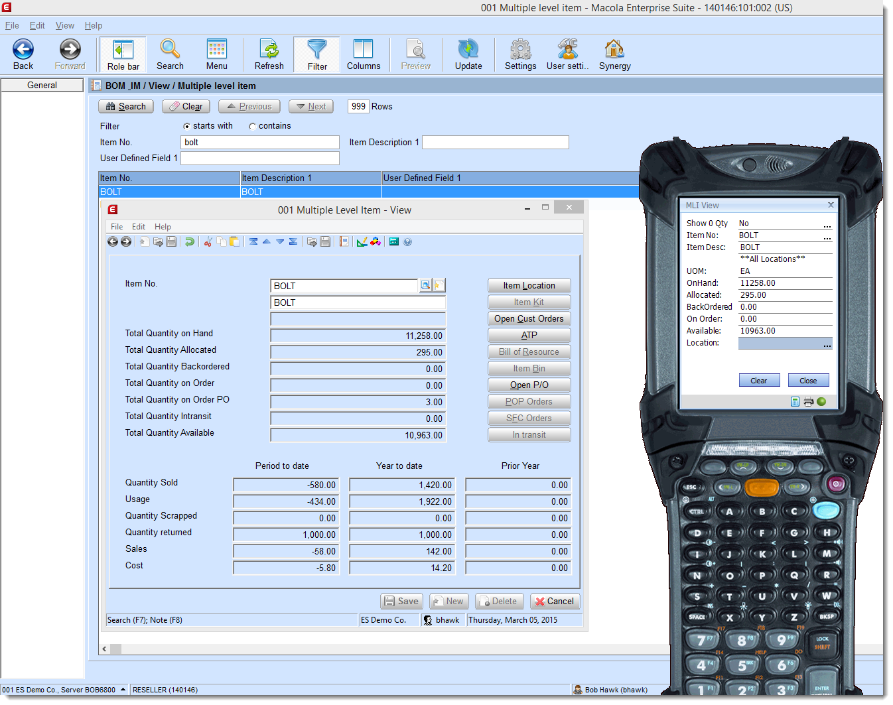Screen dimensions: 893x705
Task: Click the Clear button beside Search
Action: pos(186,106)
